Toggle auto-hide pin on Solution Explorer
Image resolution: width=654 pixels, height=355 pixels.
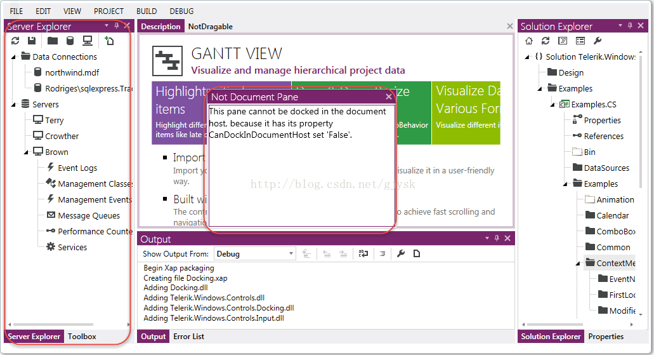[630, 26]
